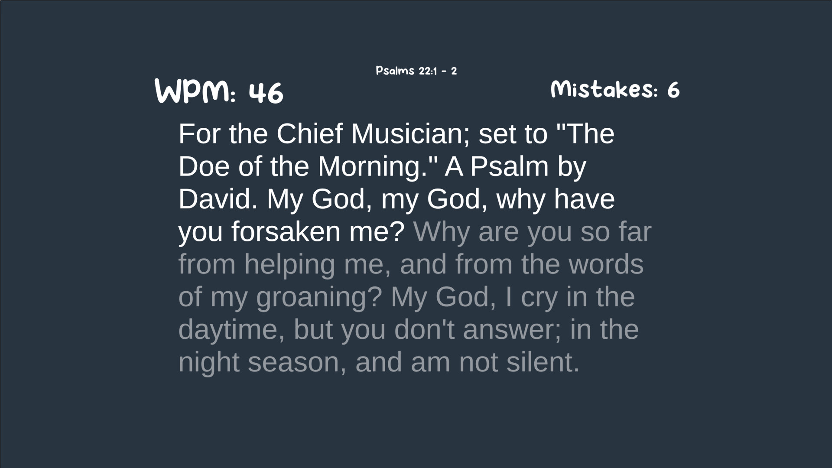Click the word "Doe" in the typed text
832x468 pixels.
pyautogui.click(x=204, y=166)
